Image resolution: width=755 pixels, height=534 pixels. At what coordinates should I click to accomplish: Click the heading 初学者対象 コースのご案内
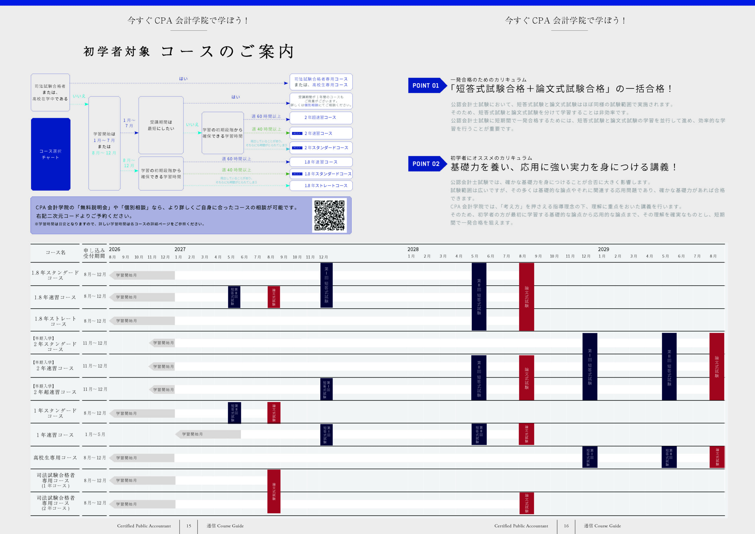(x=189, y=52)
